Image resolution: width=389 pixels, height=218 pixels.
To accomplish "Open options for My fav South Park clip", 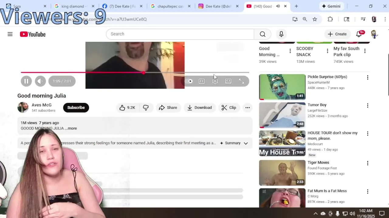I will pos(365,51).
